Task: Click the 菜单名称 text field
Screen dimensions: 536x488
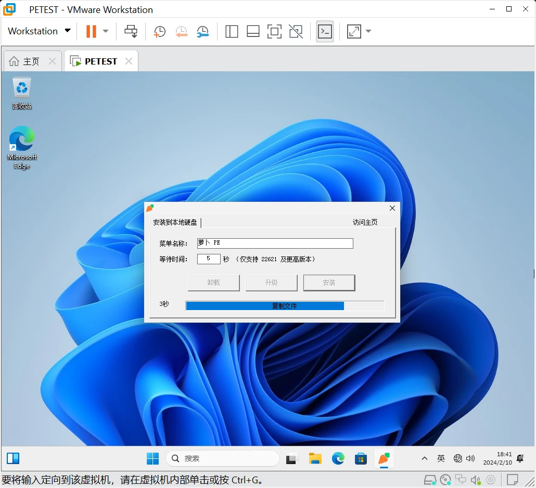Action: point(275,243)
